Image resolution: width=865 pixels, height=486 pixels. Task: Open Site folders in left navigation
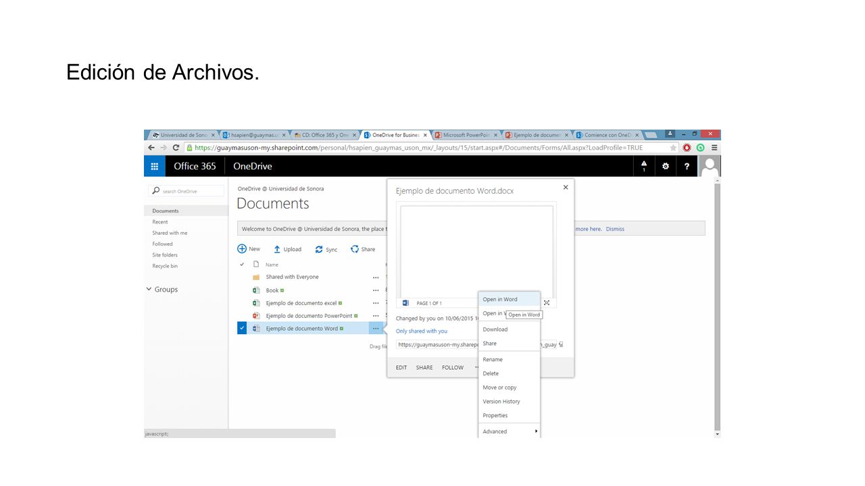click(165, 255)
